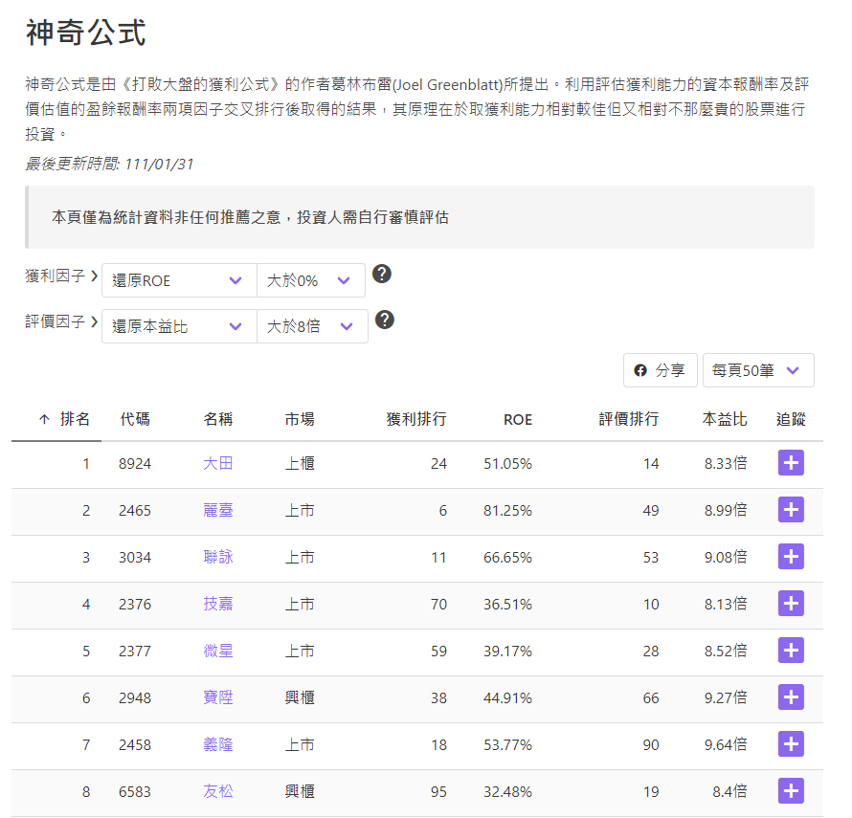Image resolution: width=852 pixels, height=818 pixels.
Task: Open stock link 麗臺
Action: pyautogui.click(x=218, y=510)
